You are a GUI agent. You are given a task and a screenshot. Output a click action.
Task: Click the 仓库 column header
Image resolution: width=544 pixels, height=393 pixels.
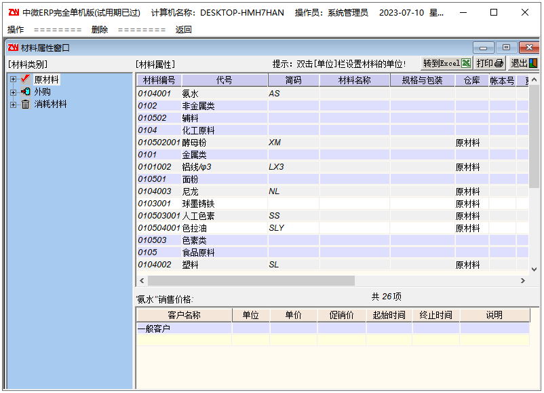click(x=472, y=81)
